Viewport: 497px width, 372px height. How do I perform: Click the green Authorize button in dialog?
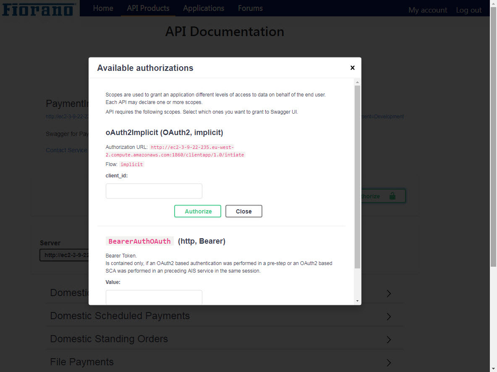click(198, 211)
